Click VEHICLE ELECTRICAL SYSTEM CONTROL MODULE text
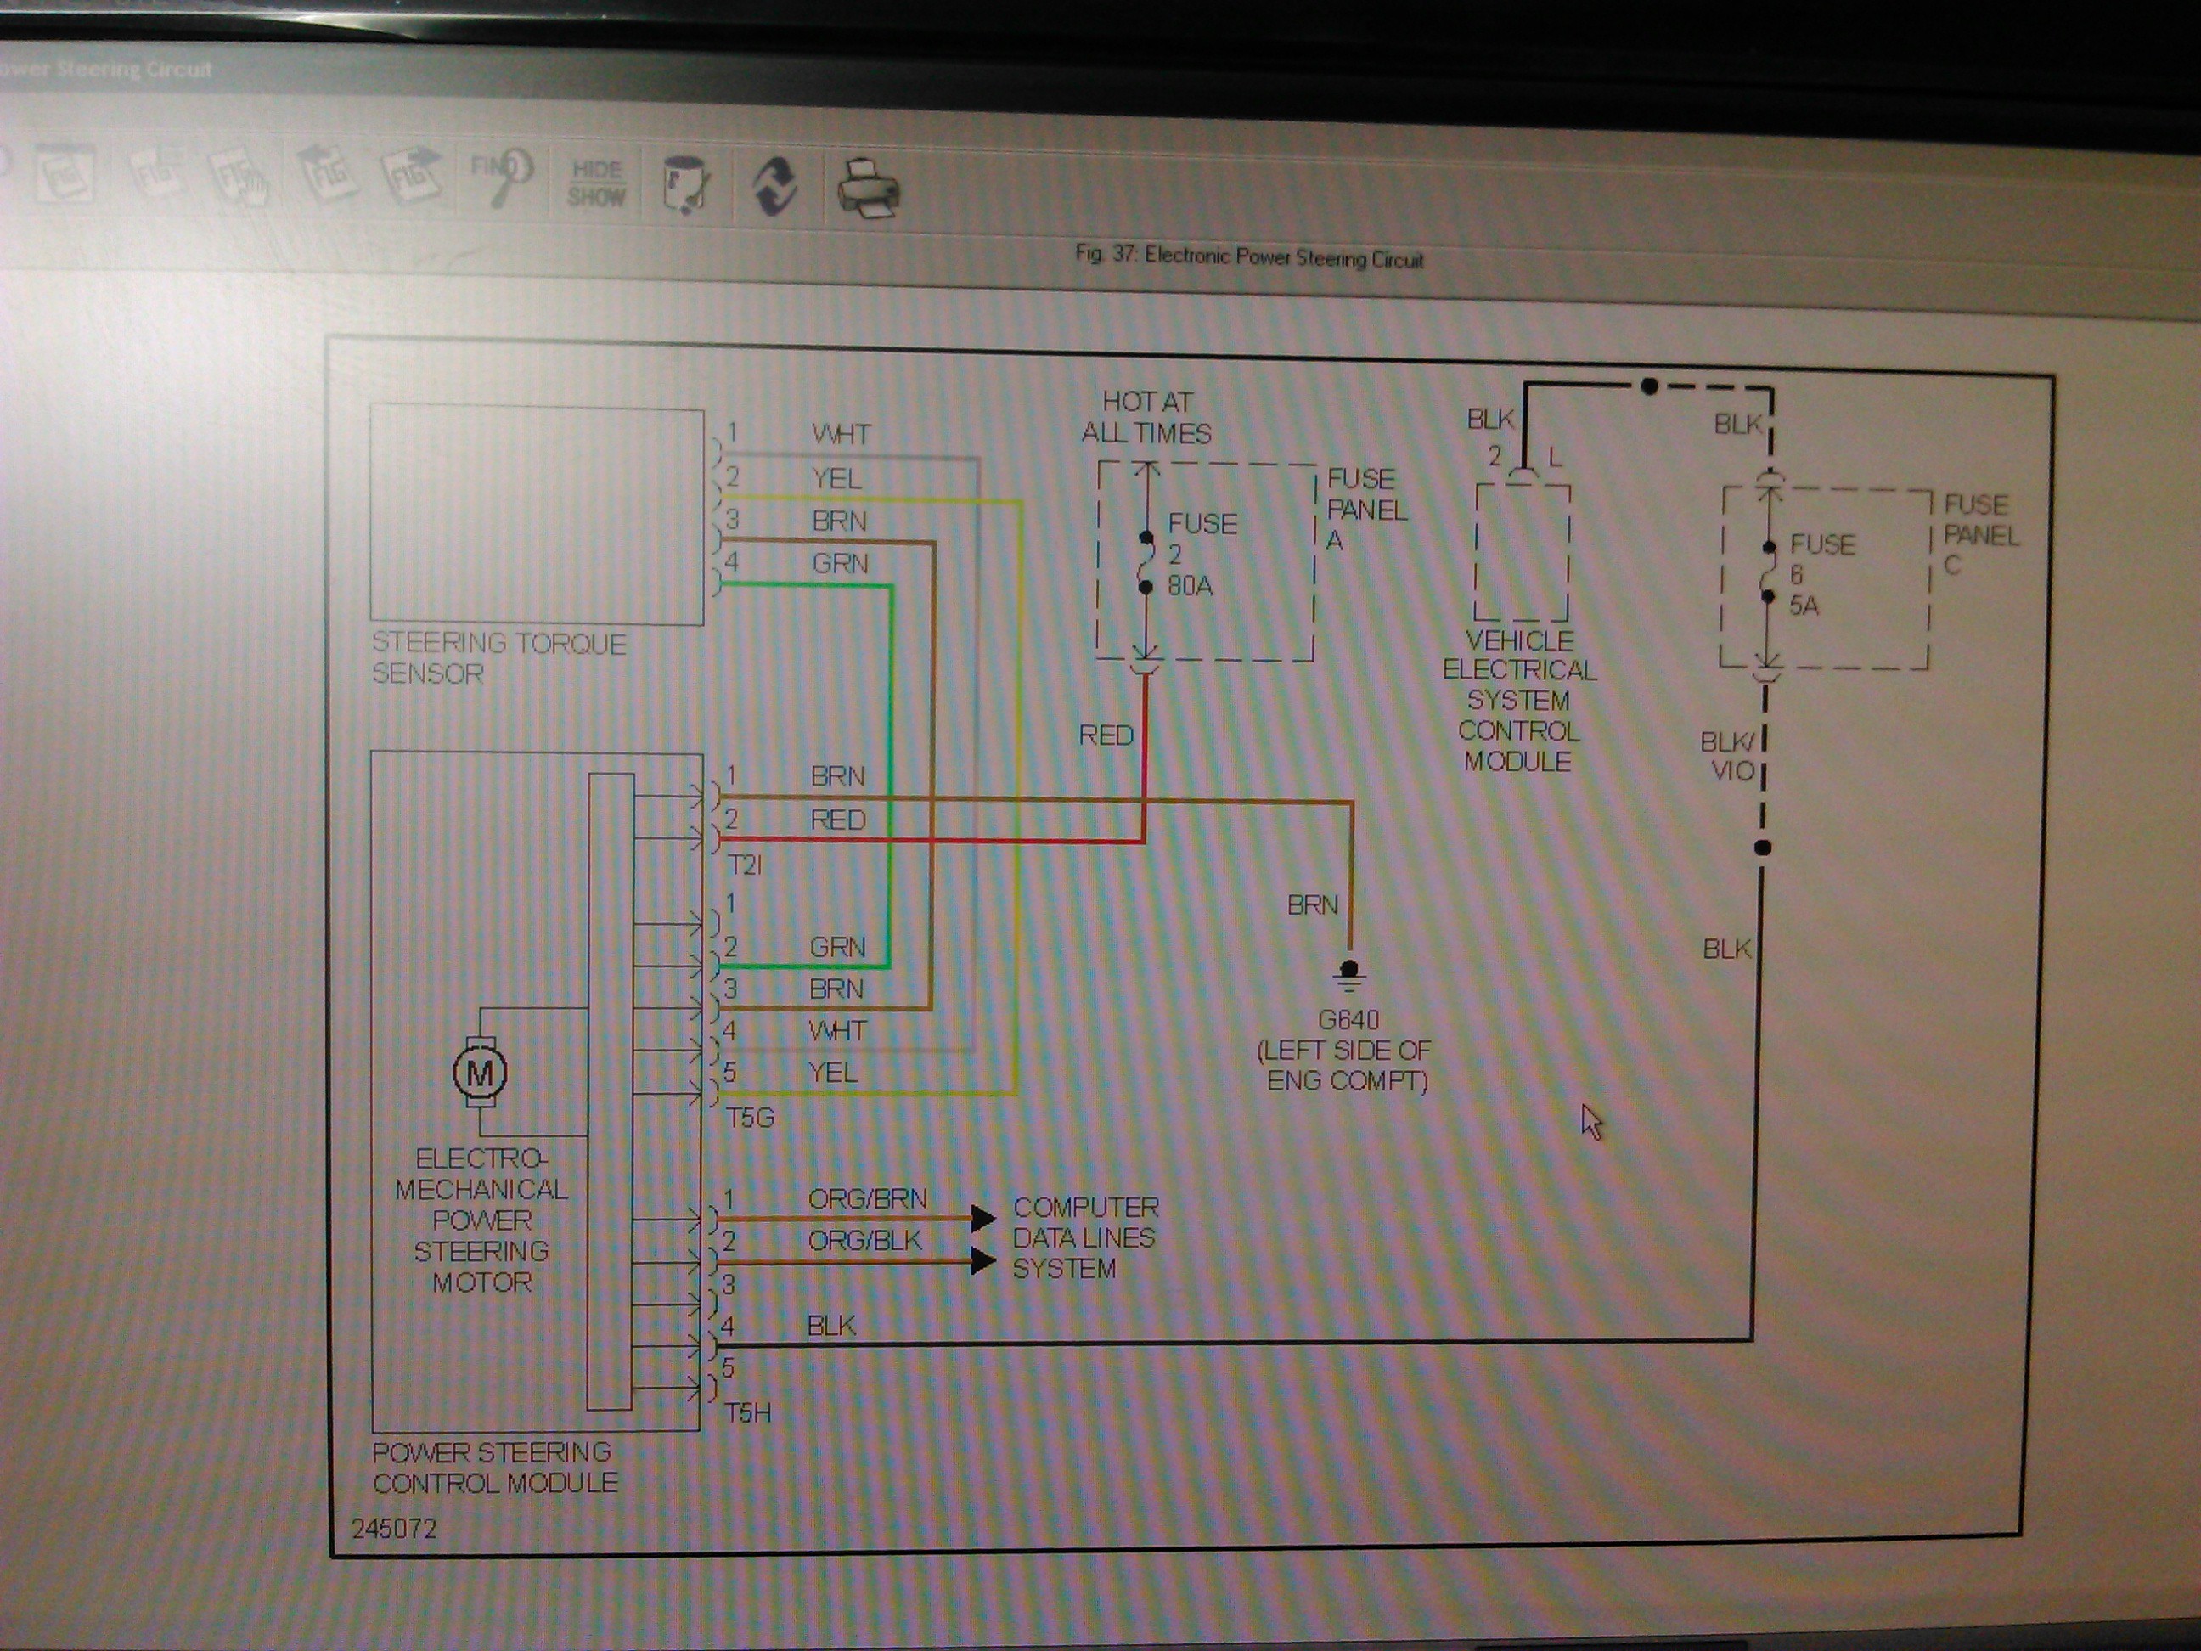Image resolution: width=2201 pixels, height=1651 pixels. tap(1519, 701)
